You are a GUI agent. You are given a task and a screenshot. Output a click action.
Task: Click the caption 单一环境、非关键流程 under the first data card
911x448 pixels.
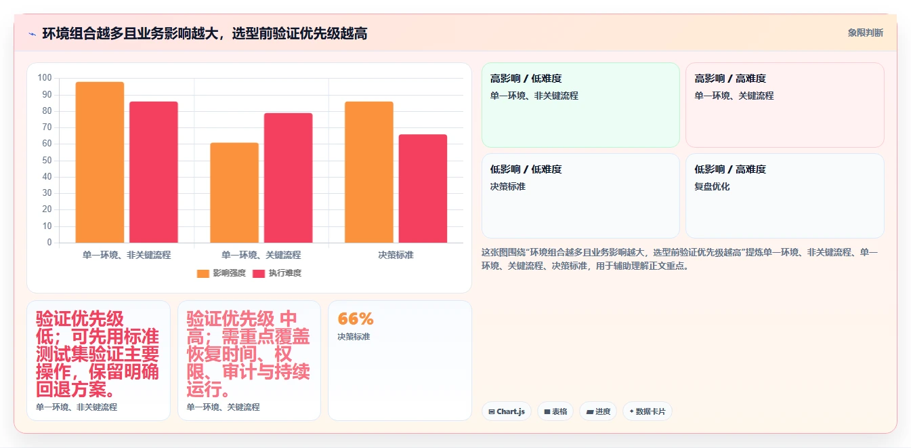point(77,407)
